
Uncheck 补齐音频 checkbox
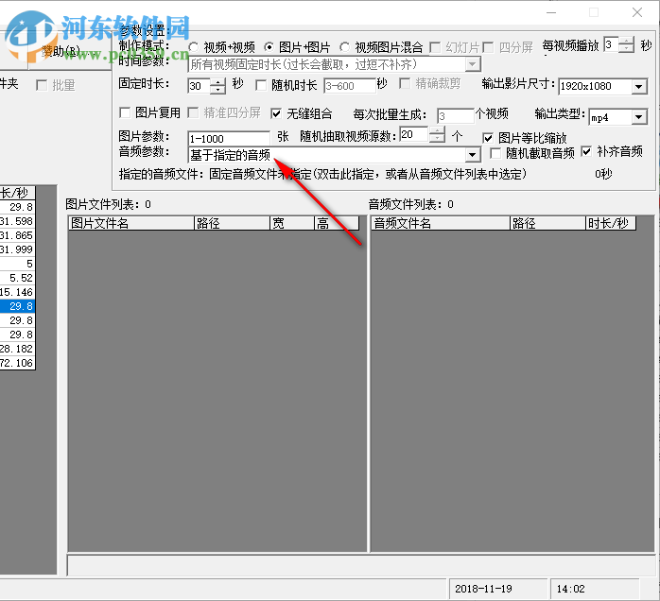click(586, 151)
